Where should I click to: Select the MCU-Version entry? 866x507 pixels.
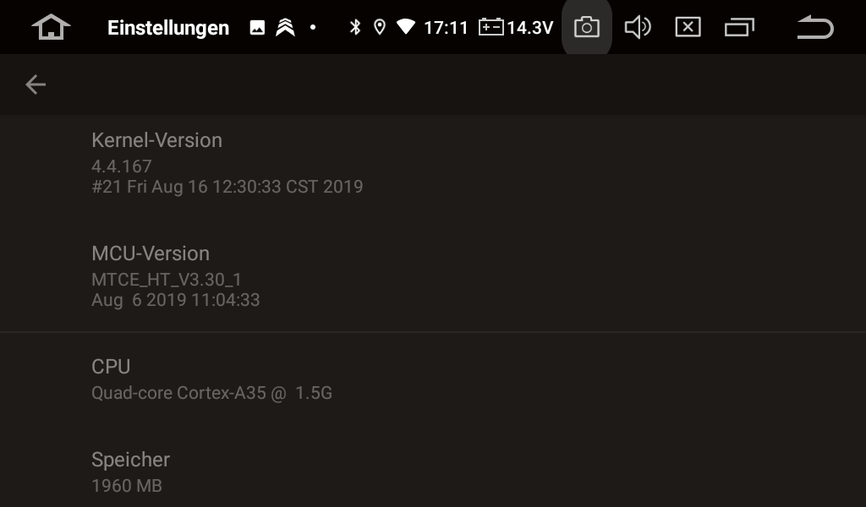pos(433,275)
